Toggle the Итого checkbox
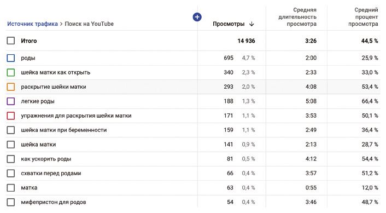386x213 pixels. point(11,41)
